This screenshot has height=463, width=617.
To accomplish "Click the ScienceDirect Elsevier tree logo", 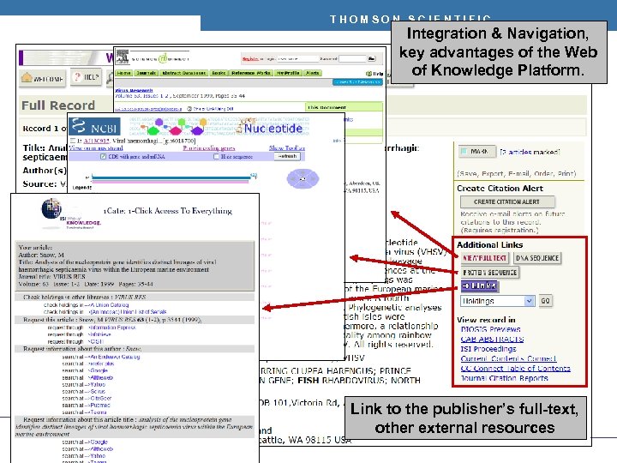I will click(x=123, y=57).
